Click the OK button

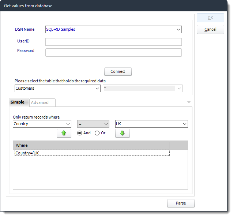pos(210,18)
